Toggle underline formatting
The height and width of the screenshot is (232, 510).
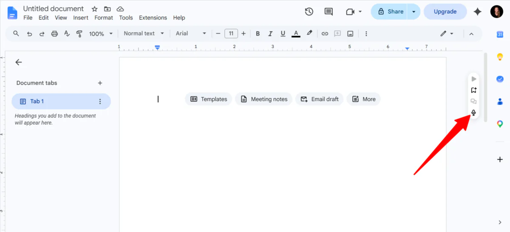click(x=283, y=34)
